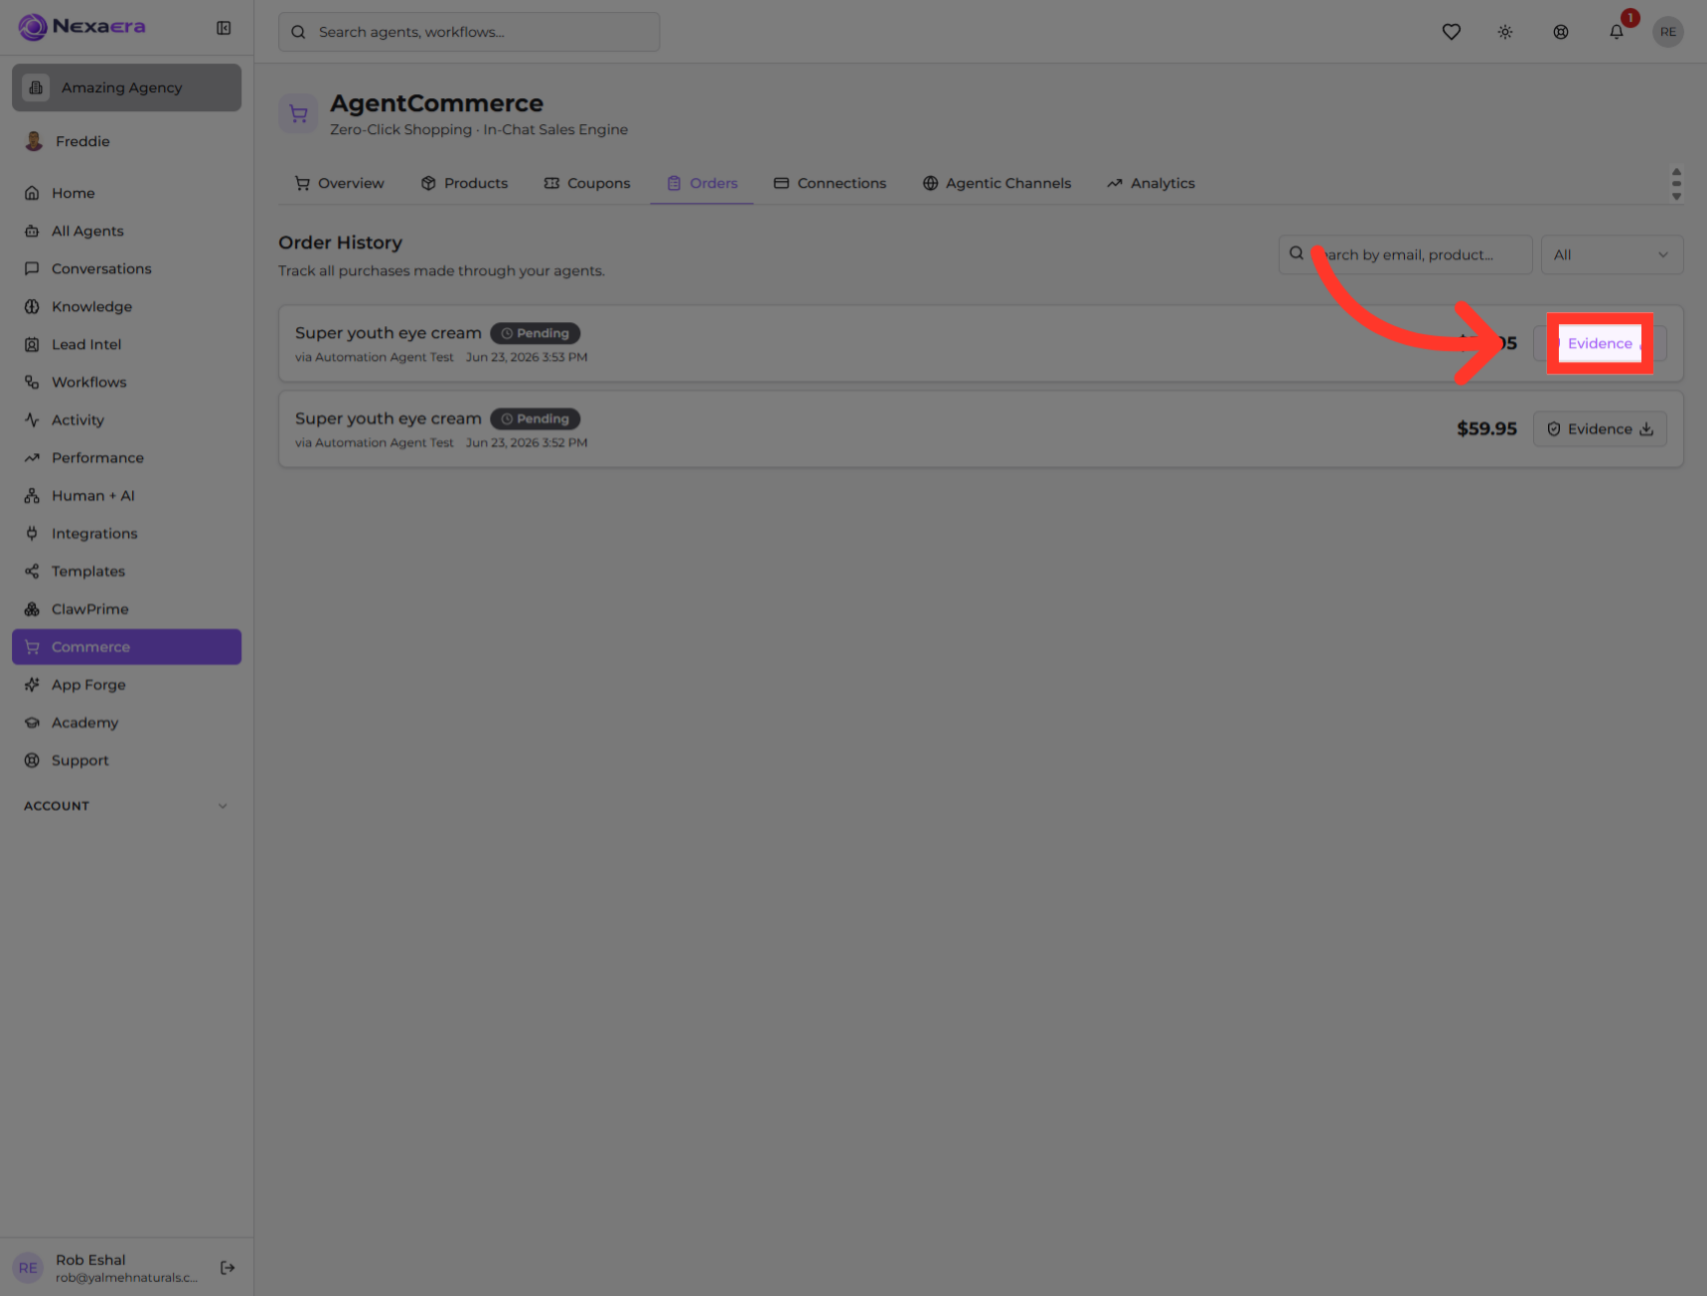Open Amazing Agency workspace switcher
Viewport: 1707px width, 1296px height.
click(x=126, y=87)
